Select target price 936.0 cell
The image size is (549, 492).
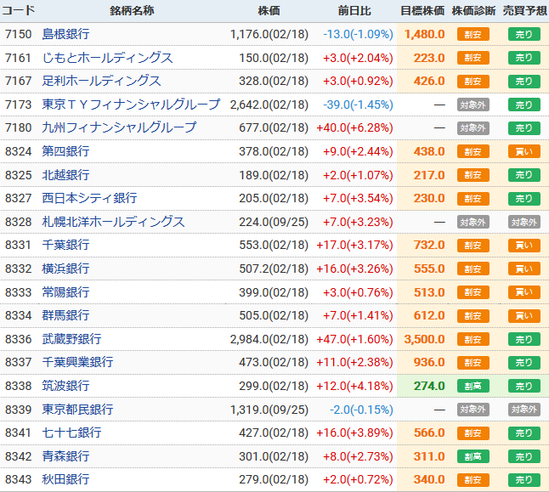pyautogui.click(x=429, y=363)
